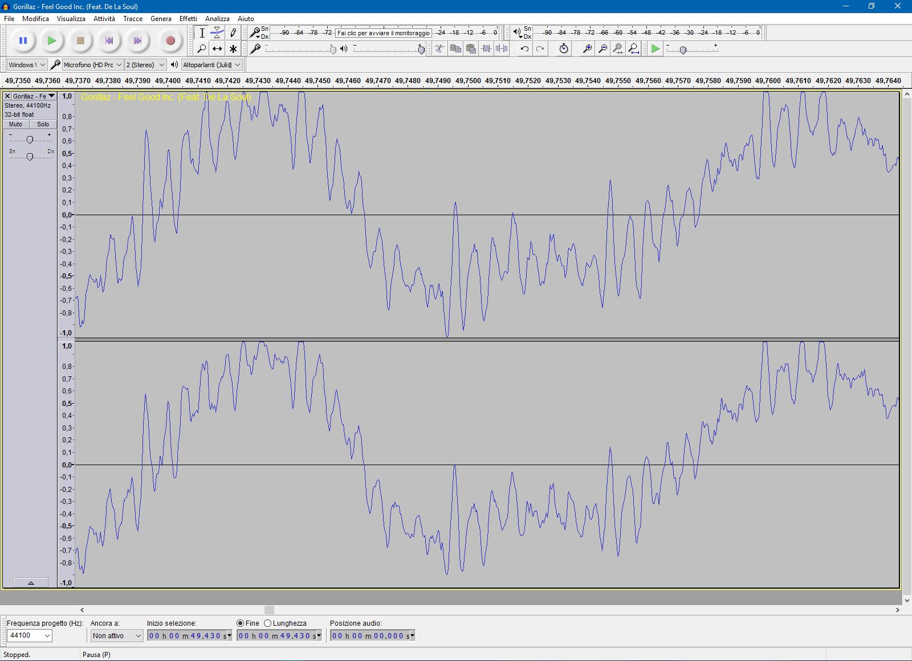This screenshot has height=661, width=912.
Task: Click the Trim audio icon
Action: pos(486,49)
